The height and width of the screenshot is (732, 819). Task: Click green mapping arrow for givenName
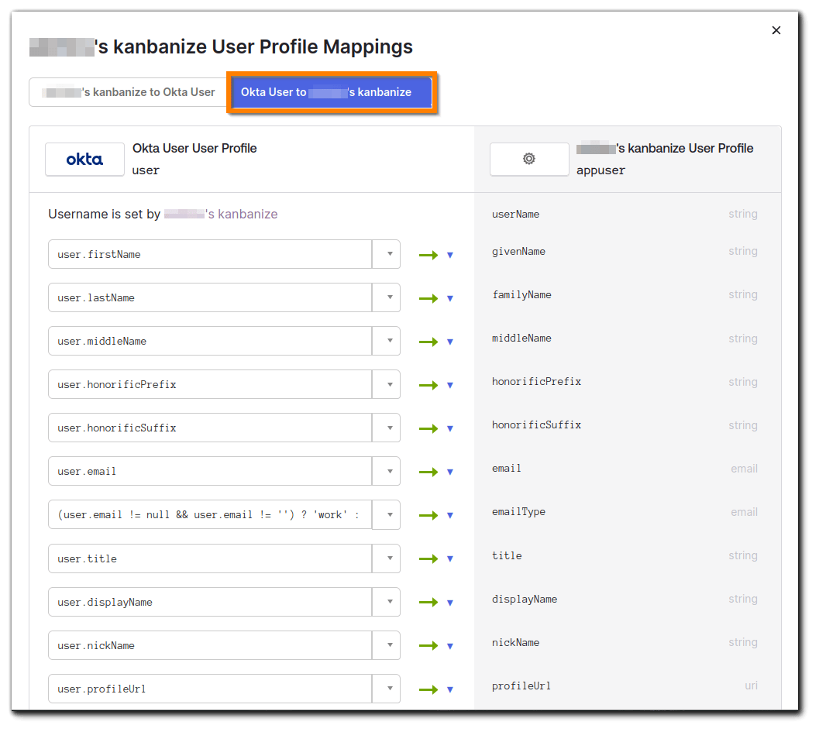click(x=428, y=255)
